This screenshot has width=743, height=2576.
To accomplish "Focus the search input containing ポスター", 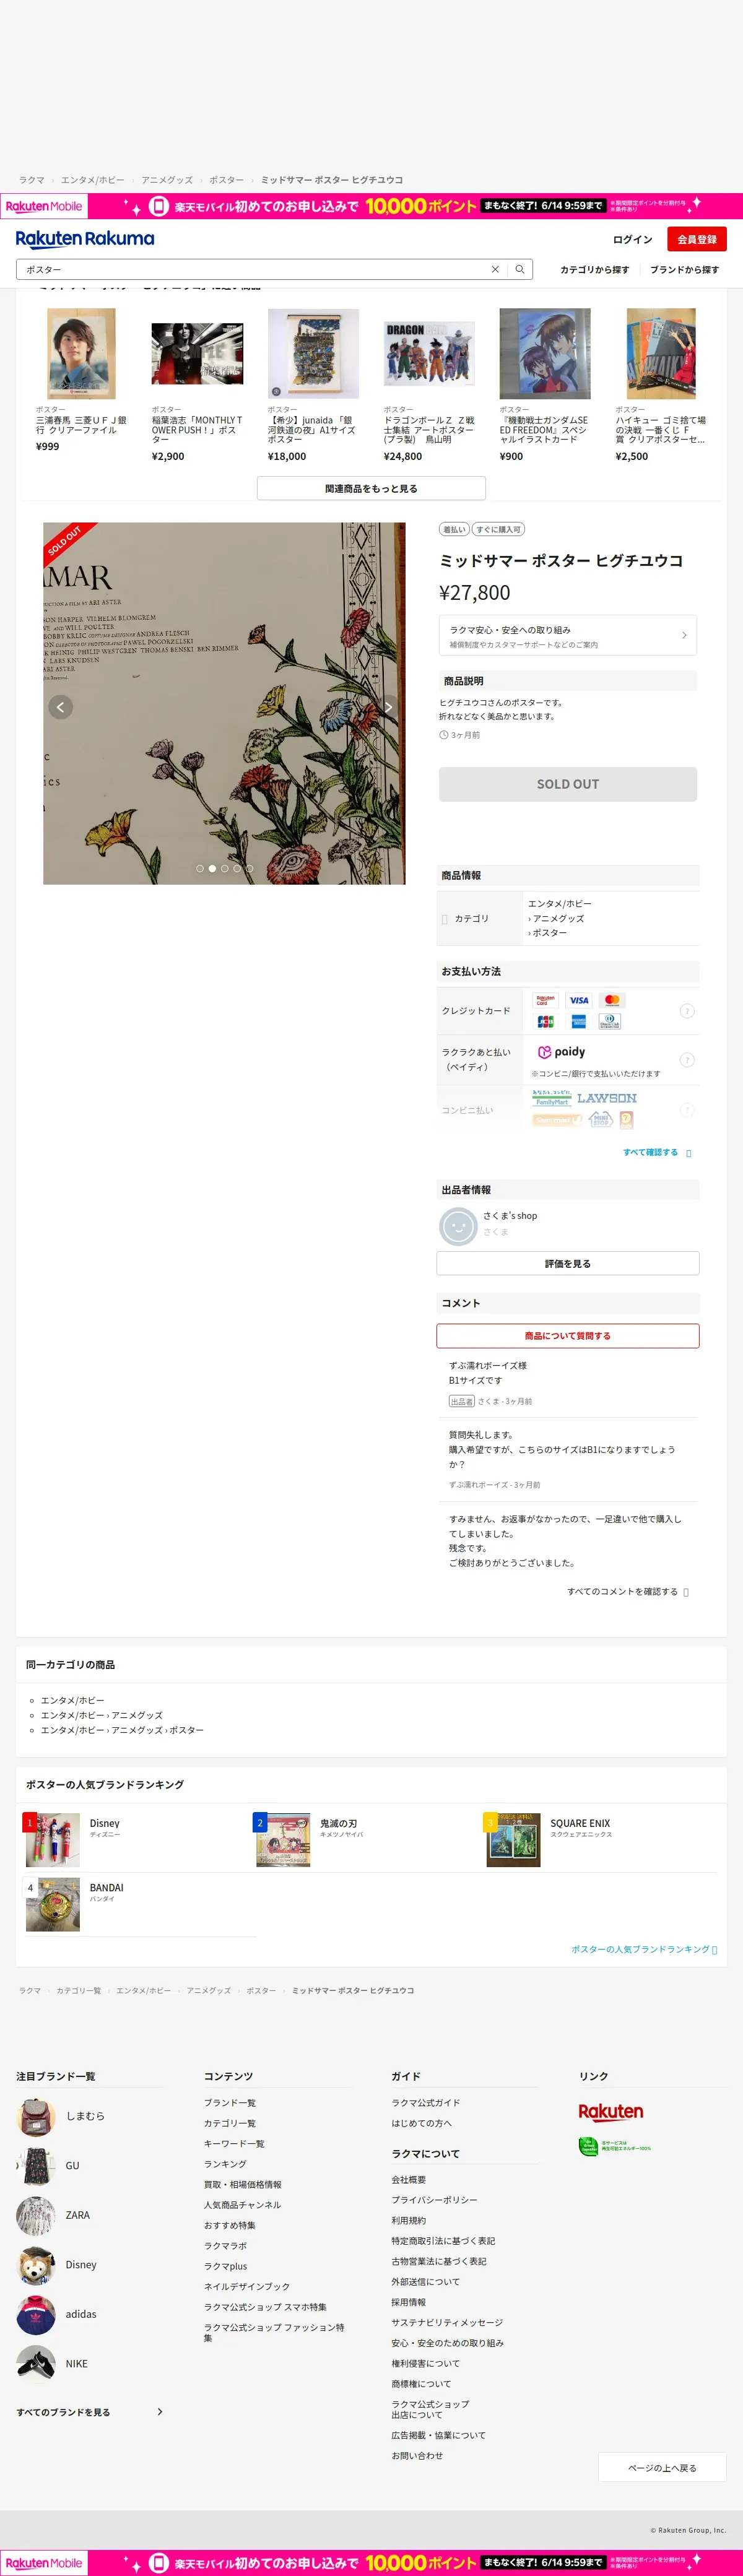I will [255, 269].
